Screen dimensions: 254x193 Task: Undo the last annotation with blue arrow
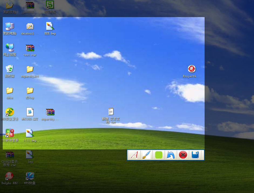coord(171,155)
